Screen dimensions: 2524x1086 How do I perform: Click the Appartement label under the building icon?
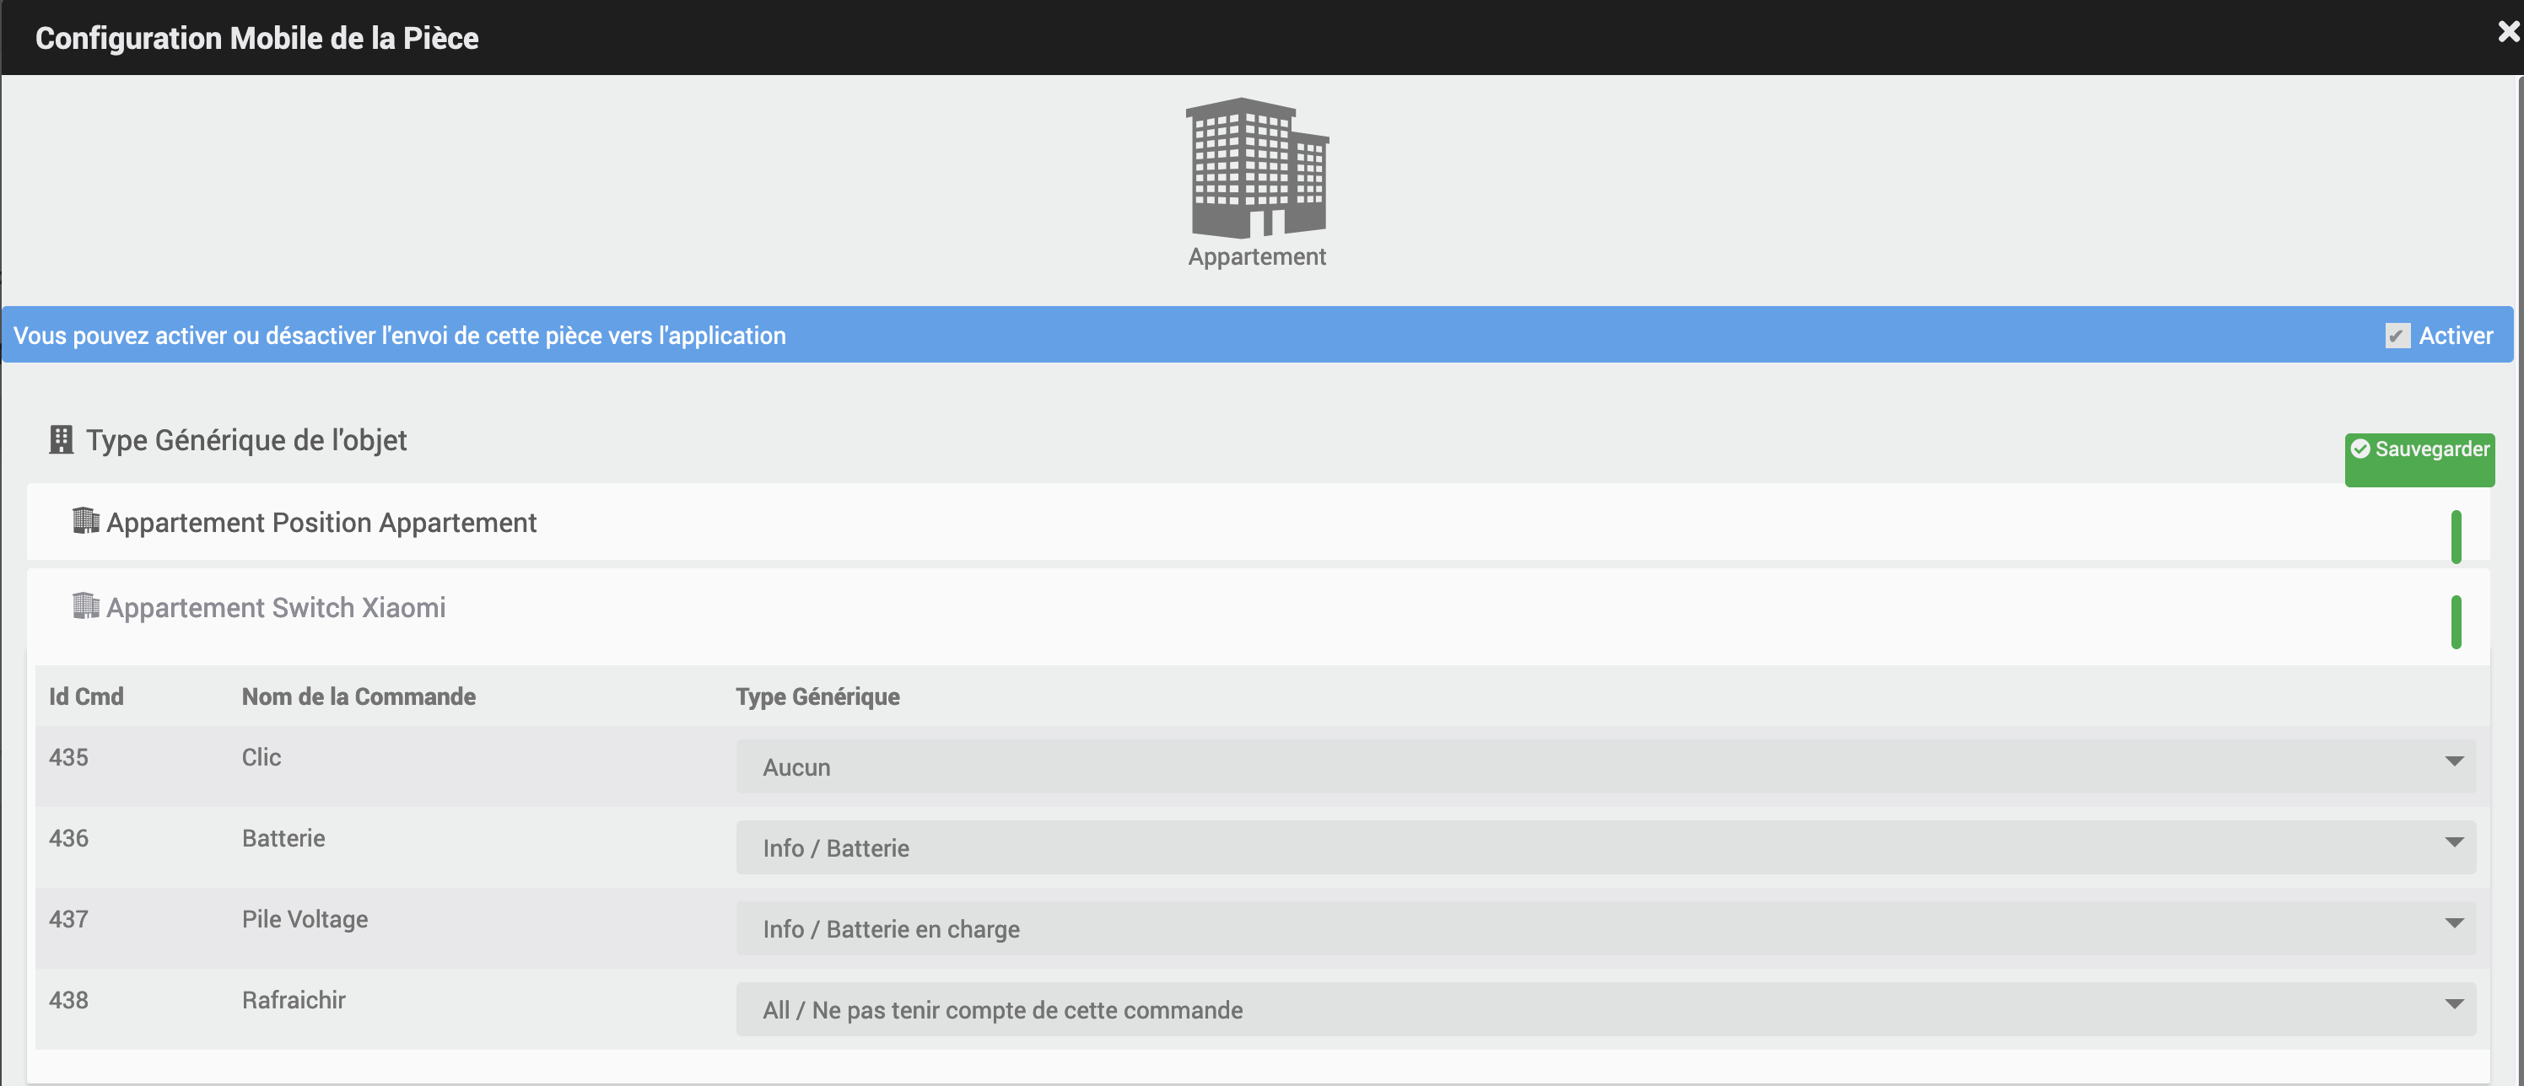pyautogui.click(x=1256, y=256)
